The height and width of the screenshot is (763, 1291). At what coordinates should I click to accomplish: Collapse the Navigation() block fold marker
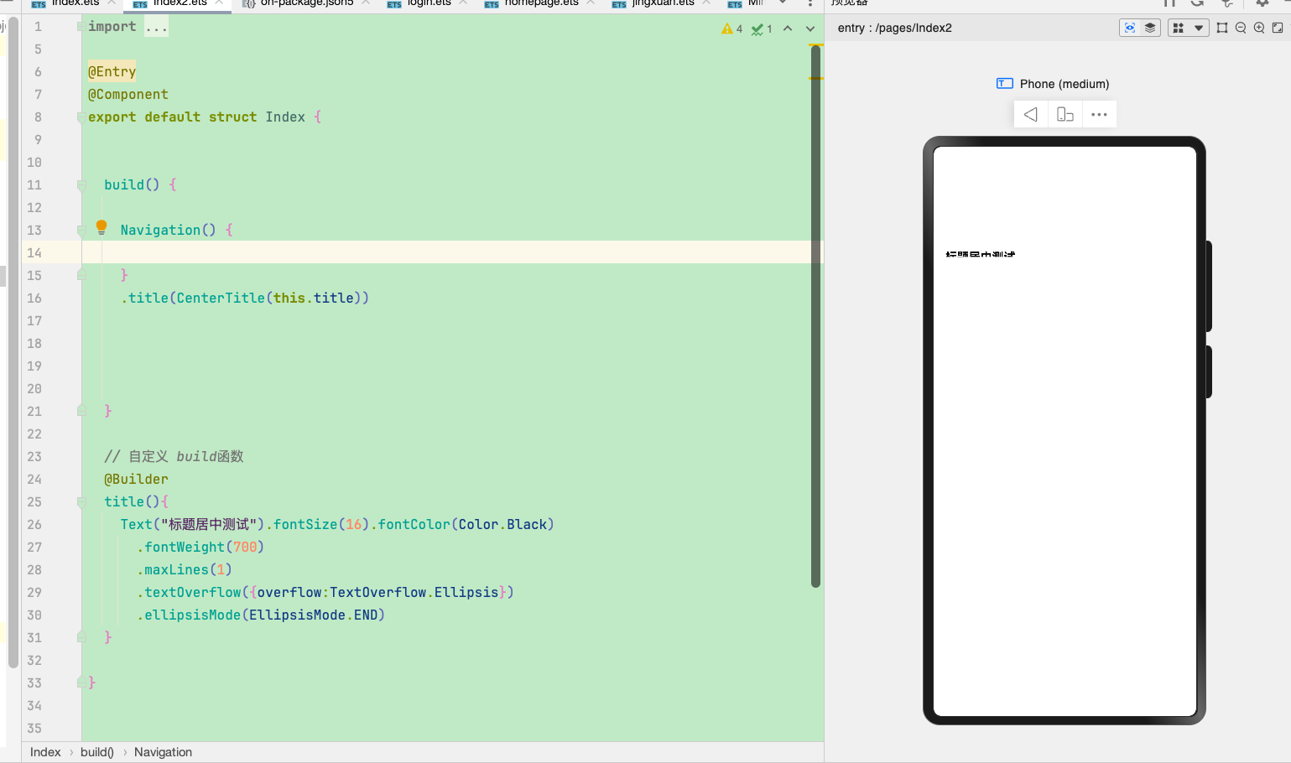pos(81,231)
